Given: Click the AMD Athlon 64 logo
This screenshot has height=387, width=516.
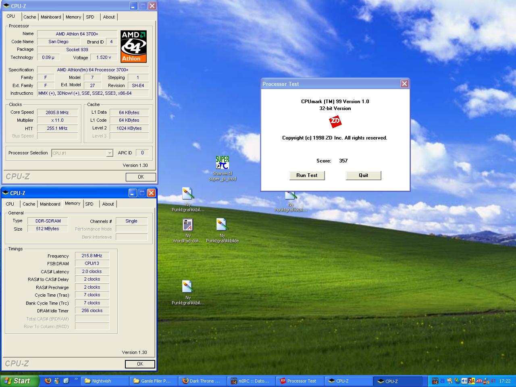Looking at the screenshot, I should pyautogui.click(x=133, y=46).
